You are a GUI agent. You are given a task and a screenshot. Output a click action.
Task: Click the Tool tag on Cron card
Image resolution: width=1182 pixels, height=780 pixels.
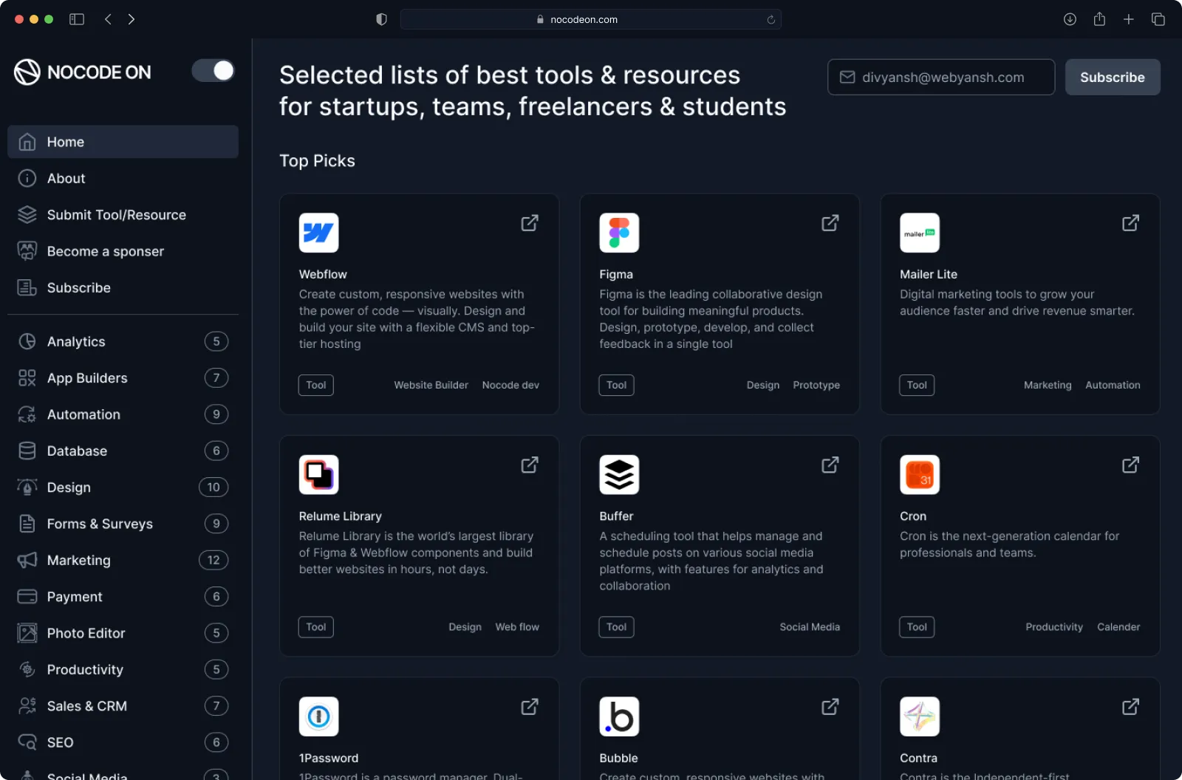tap(917, 626)
